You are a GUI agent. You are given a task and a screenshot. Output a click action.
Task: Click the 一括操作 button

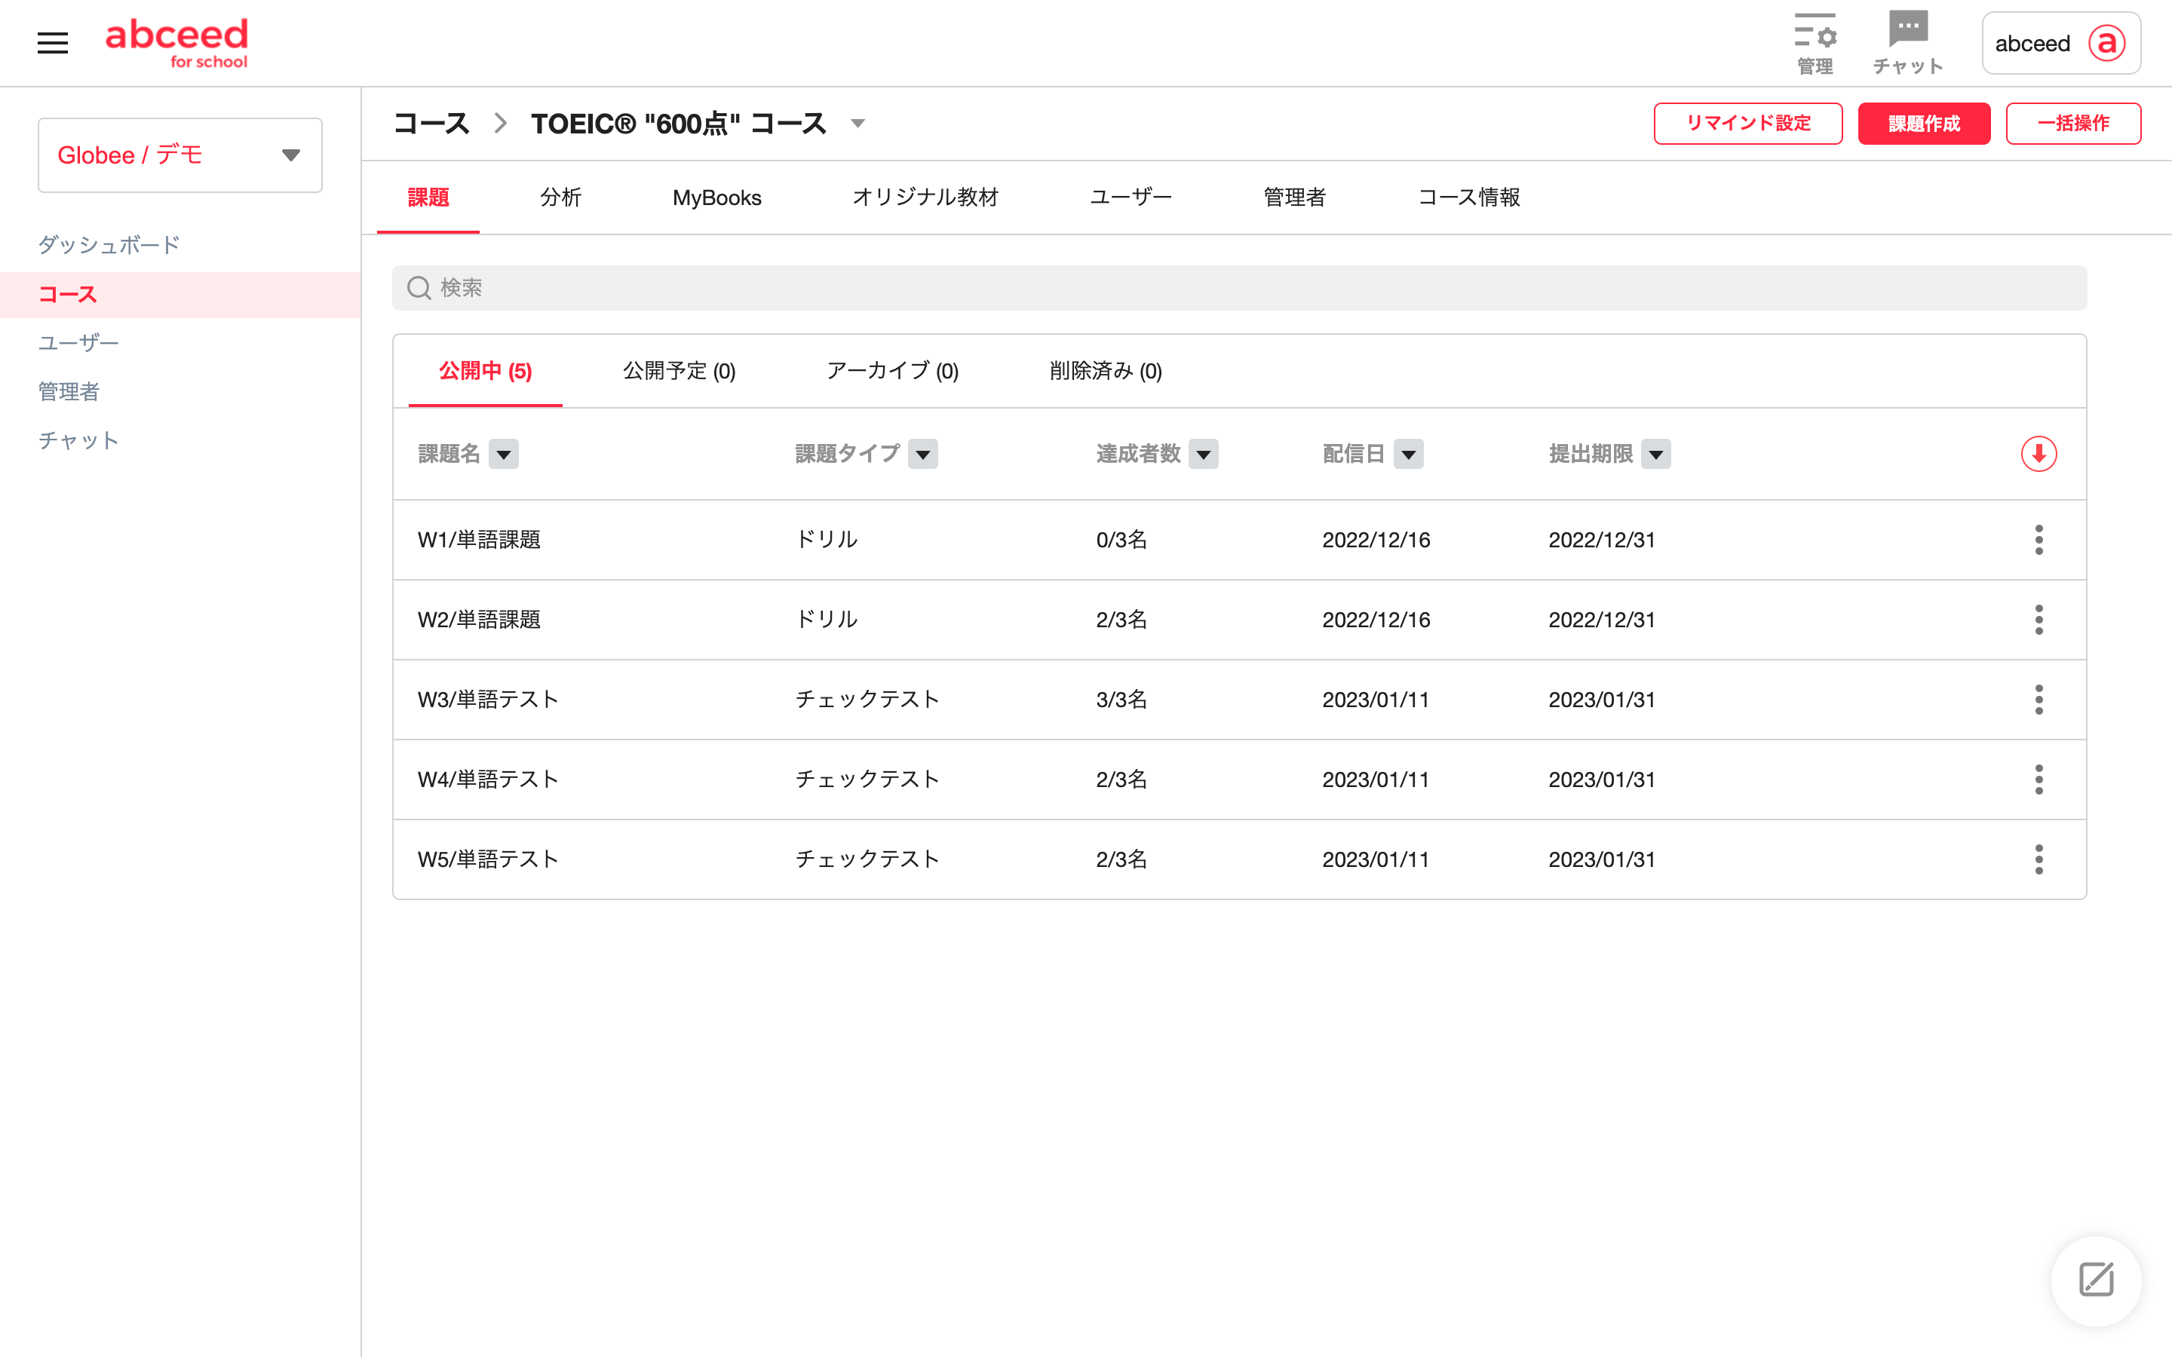click(2072, 123)
